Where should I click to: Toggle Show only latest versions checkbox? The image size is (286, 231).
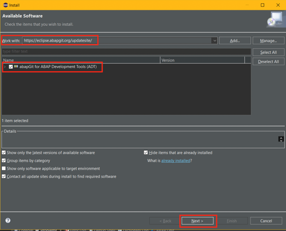(4, 153)
